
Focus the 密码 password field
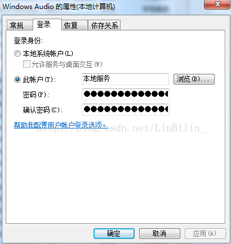point(126,94)
